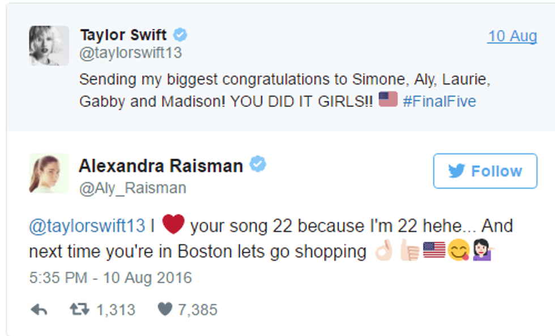Like the tweet with the heart icon
Screen dimensions: 555x336
click(165, 309)
